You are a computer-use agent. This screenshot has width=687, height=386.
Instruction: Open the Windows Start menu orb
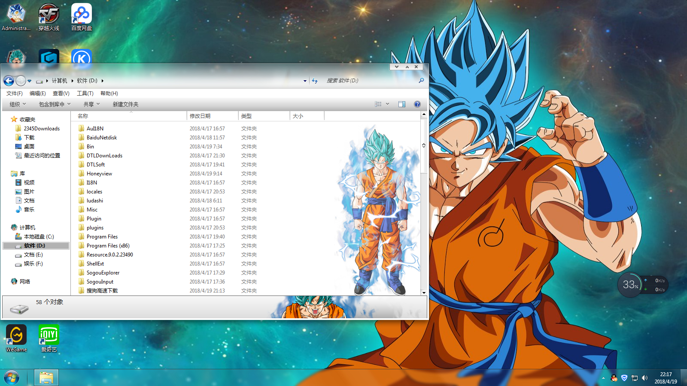pos(12,378)
